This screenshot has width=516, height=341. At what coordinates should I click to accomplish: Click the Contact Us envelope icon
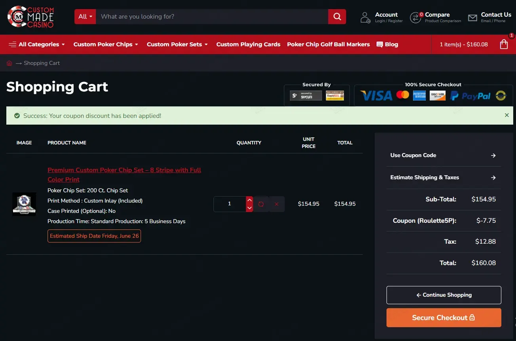click(x=472, y=18)
